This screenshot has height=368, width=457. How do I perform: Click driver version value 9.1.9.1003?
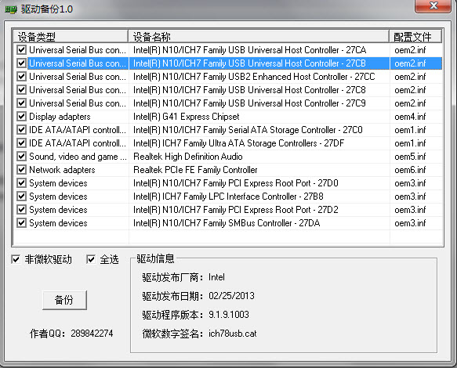click(x=229, y=315)
